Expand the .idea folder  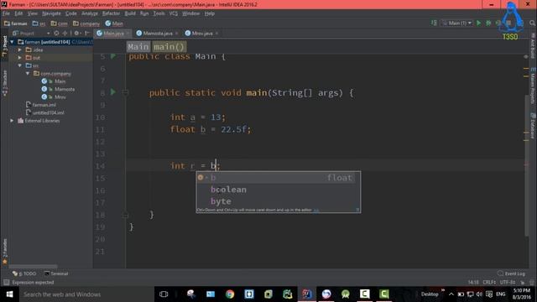click(20, 49)
